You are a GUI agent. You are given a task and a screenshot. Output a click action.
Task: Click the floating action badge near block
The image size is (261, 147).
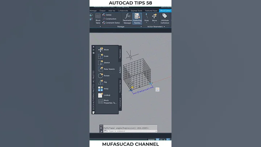157,90
